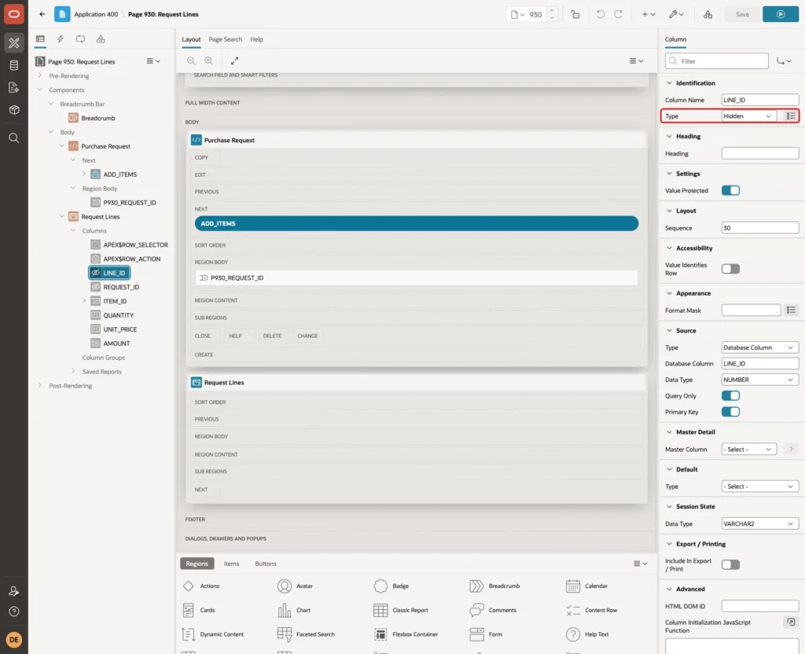Click the Sequence input field
Image resolution: width=805 pixels, height=654 pixels.
(760, 228)
